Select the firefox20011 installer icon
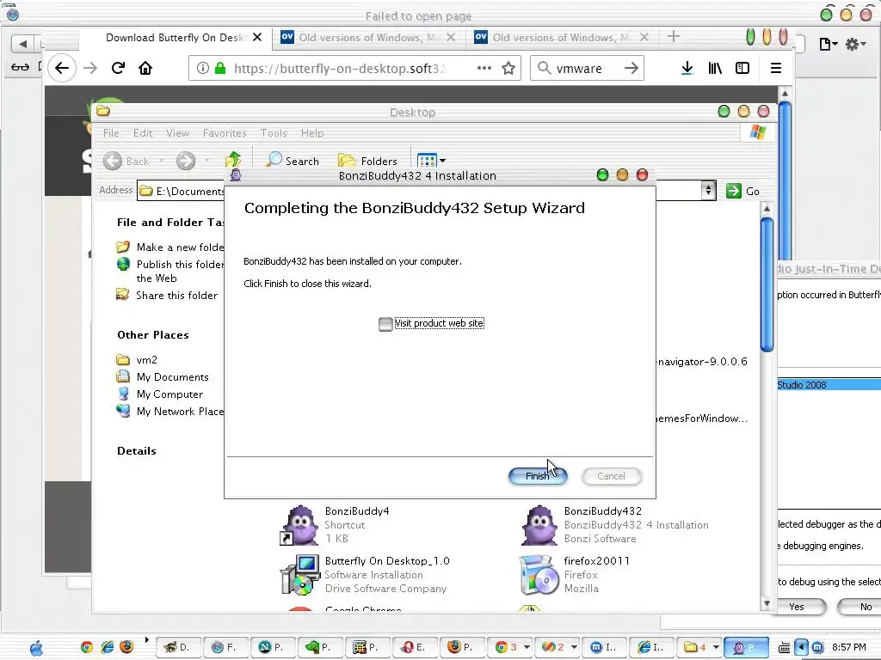 [x=538, y=575]
